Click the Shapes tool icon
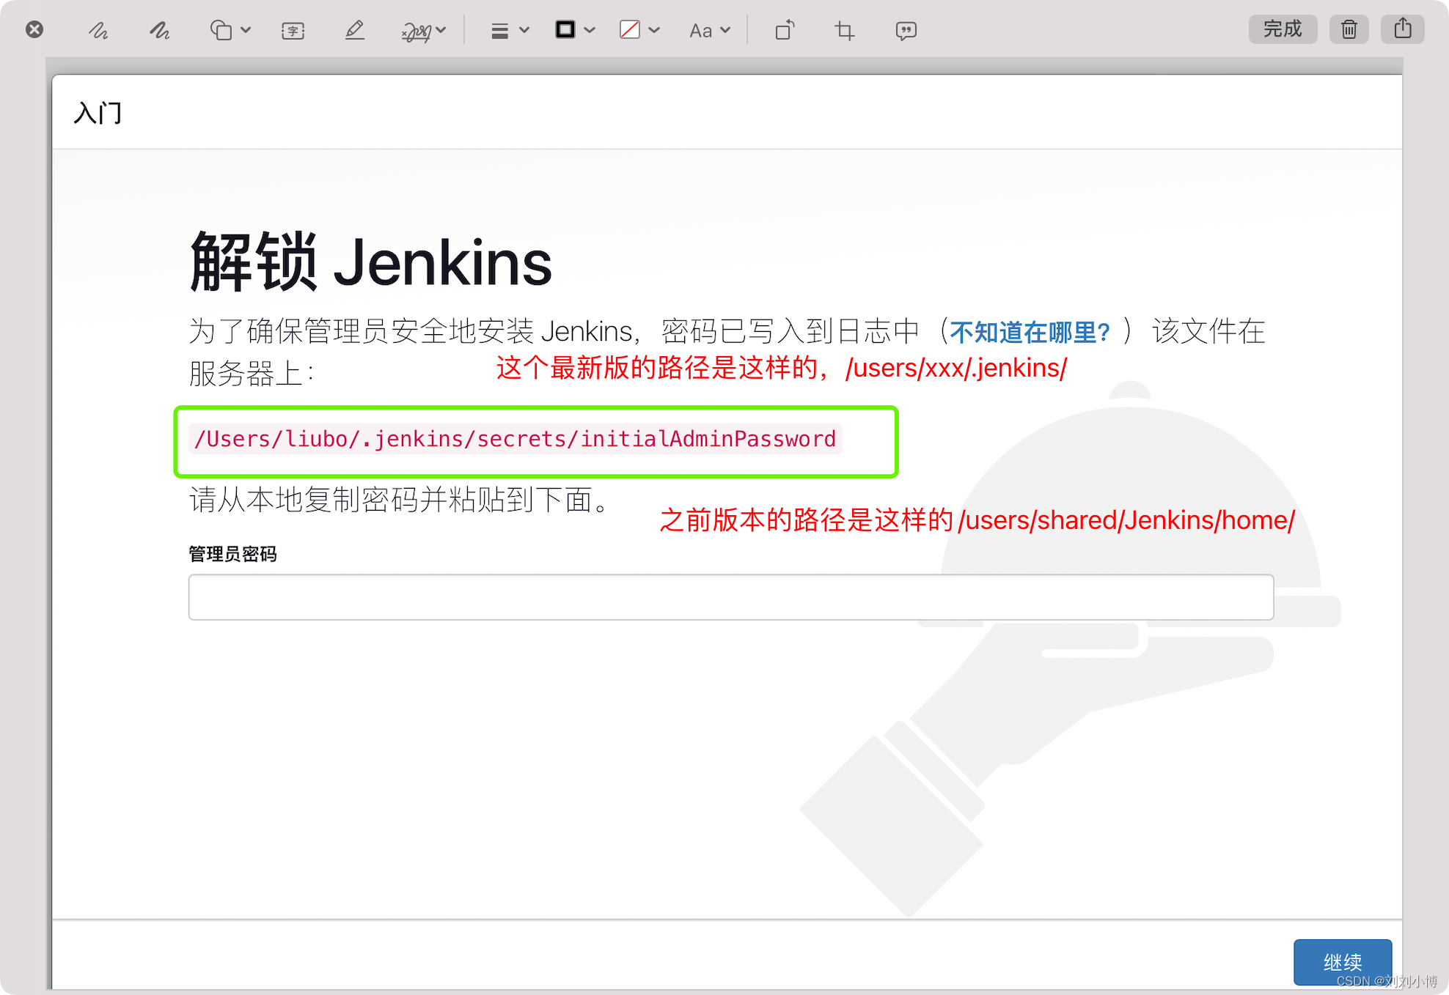The width and height of the screenshot is (1449, 995). point(221,30)
